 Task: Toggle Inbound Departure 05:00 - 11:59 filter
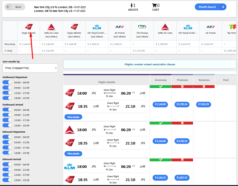coord(7,142)
